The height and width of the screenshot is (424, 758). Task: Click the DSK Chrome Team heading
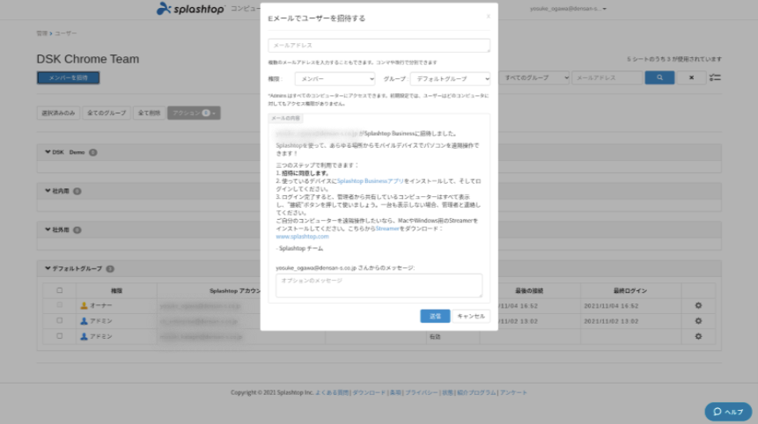click(87, 59)
